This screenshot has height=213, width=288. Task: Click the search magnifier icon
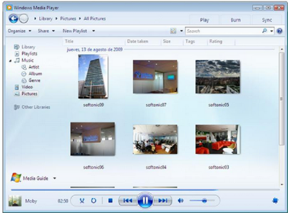(264, 31)
